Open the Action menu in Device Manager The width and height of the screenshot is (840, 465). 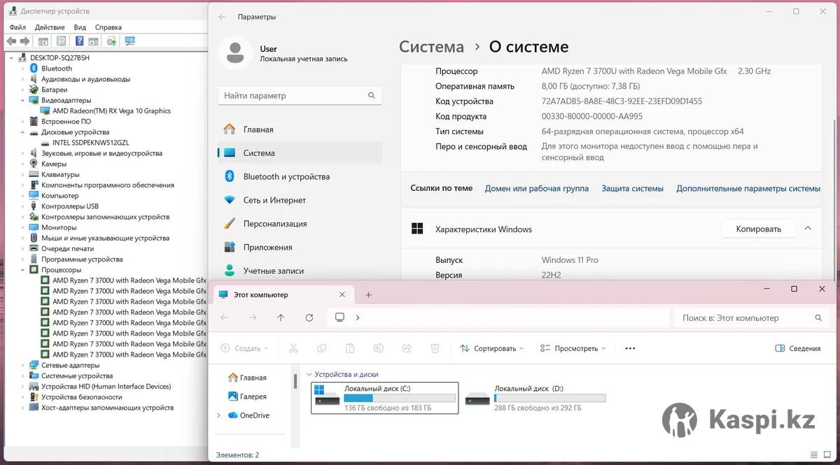pos(49,27)
